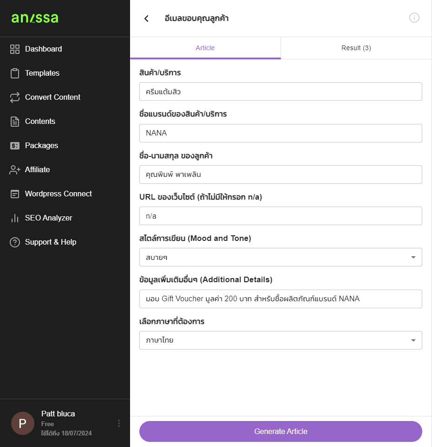Open the user options three-dot menu

(x=119, y=423)
